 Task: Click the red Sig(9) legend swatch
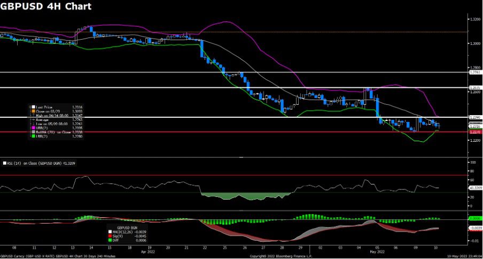tap(111, 237)
